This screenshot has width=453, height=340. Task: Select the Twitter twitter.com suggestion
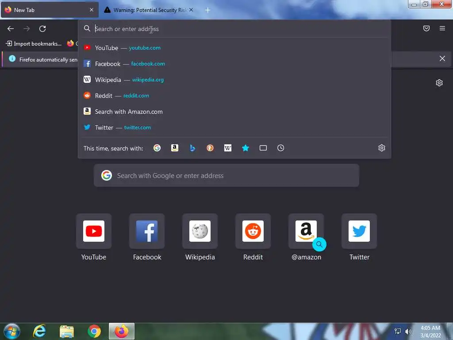[x=234, y=127]
